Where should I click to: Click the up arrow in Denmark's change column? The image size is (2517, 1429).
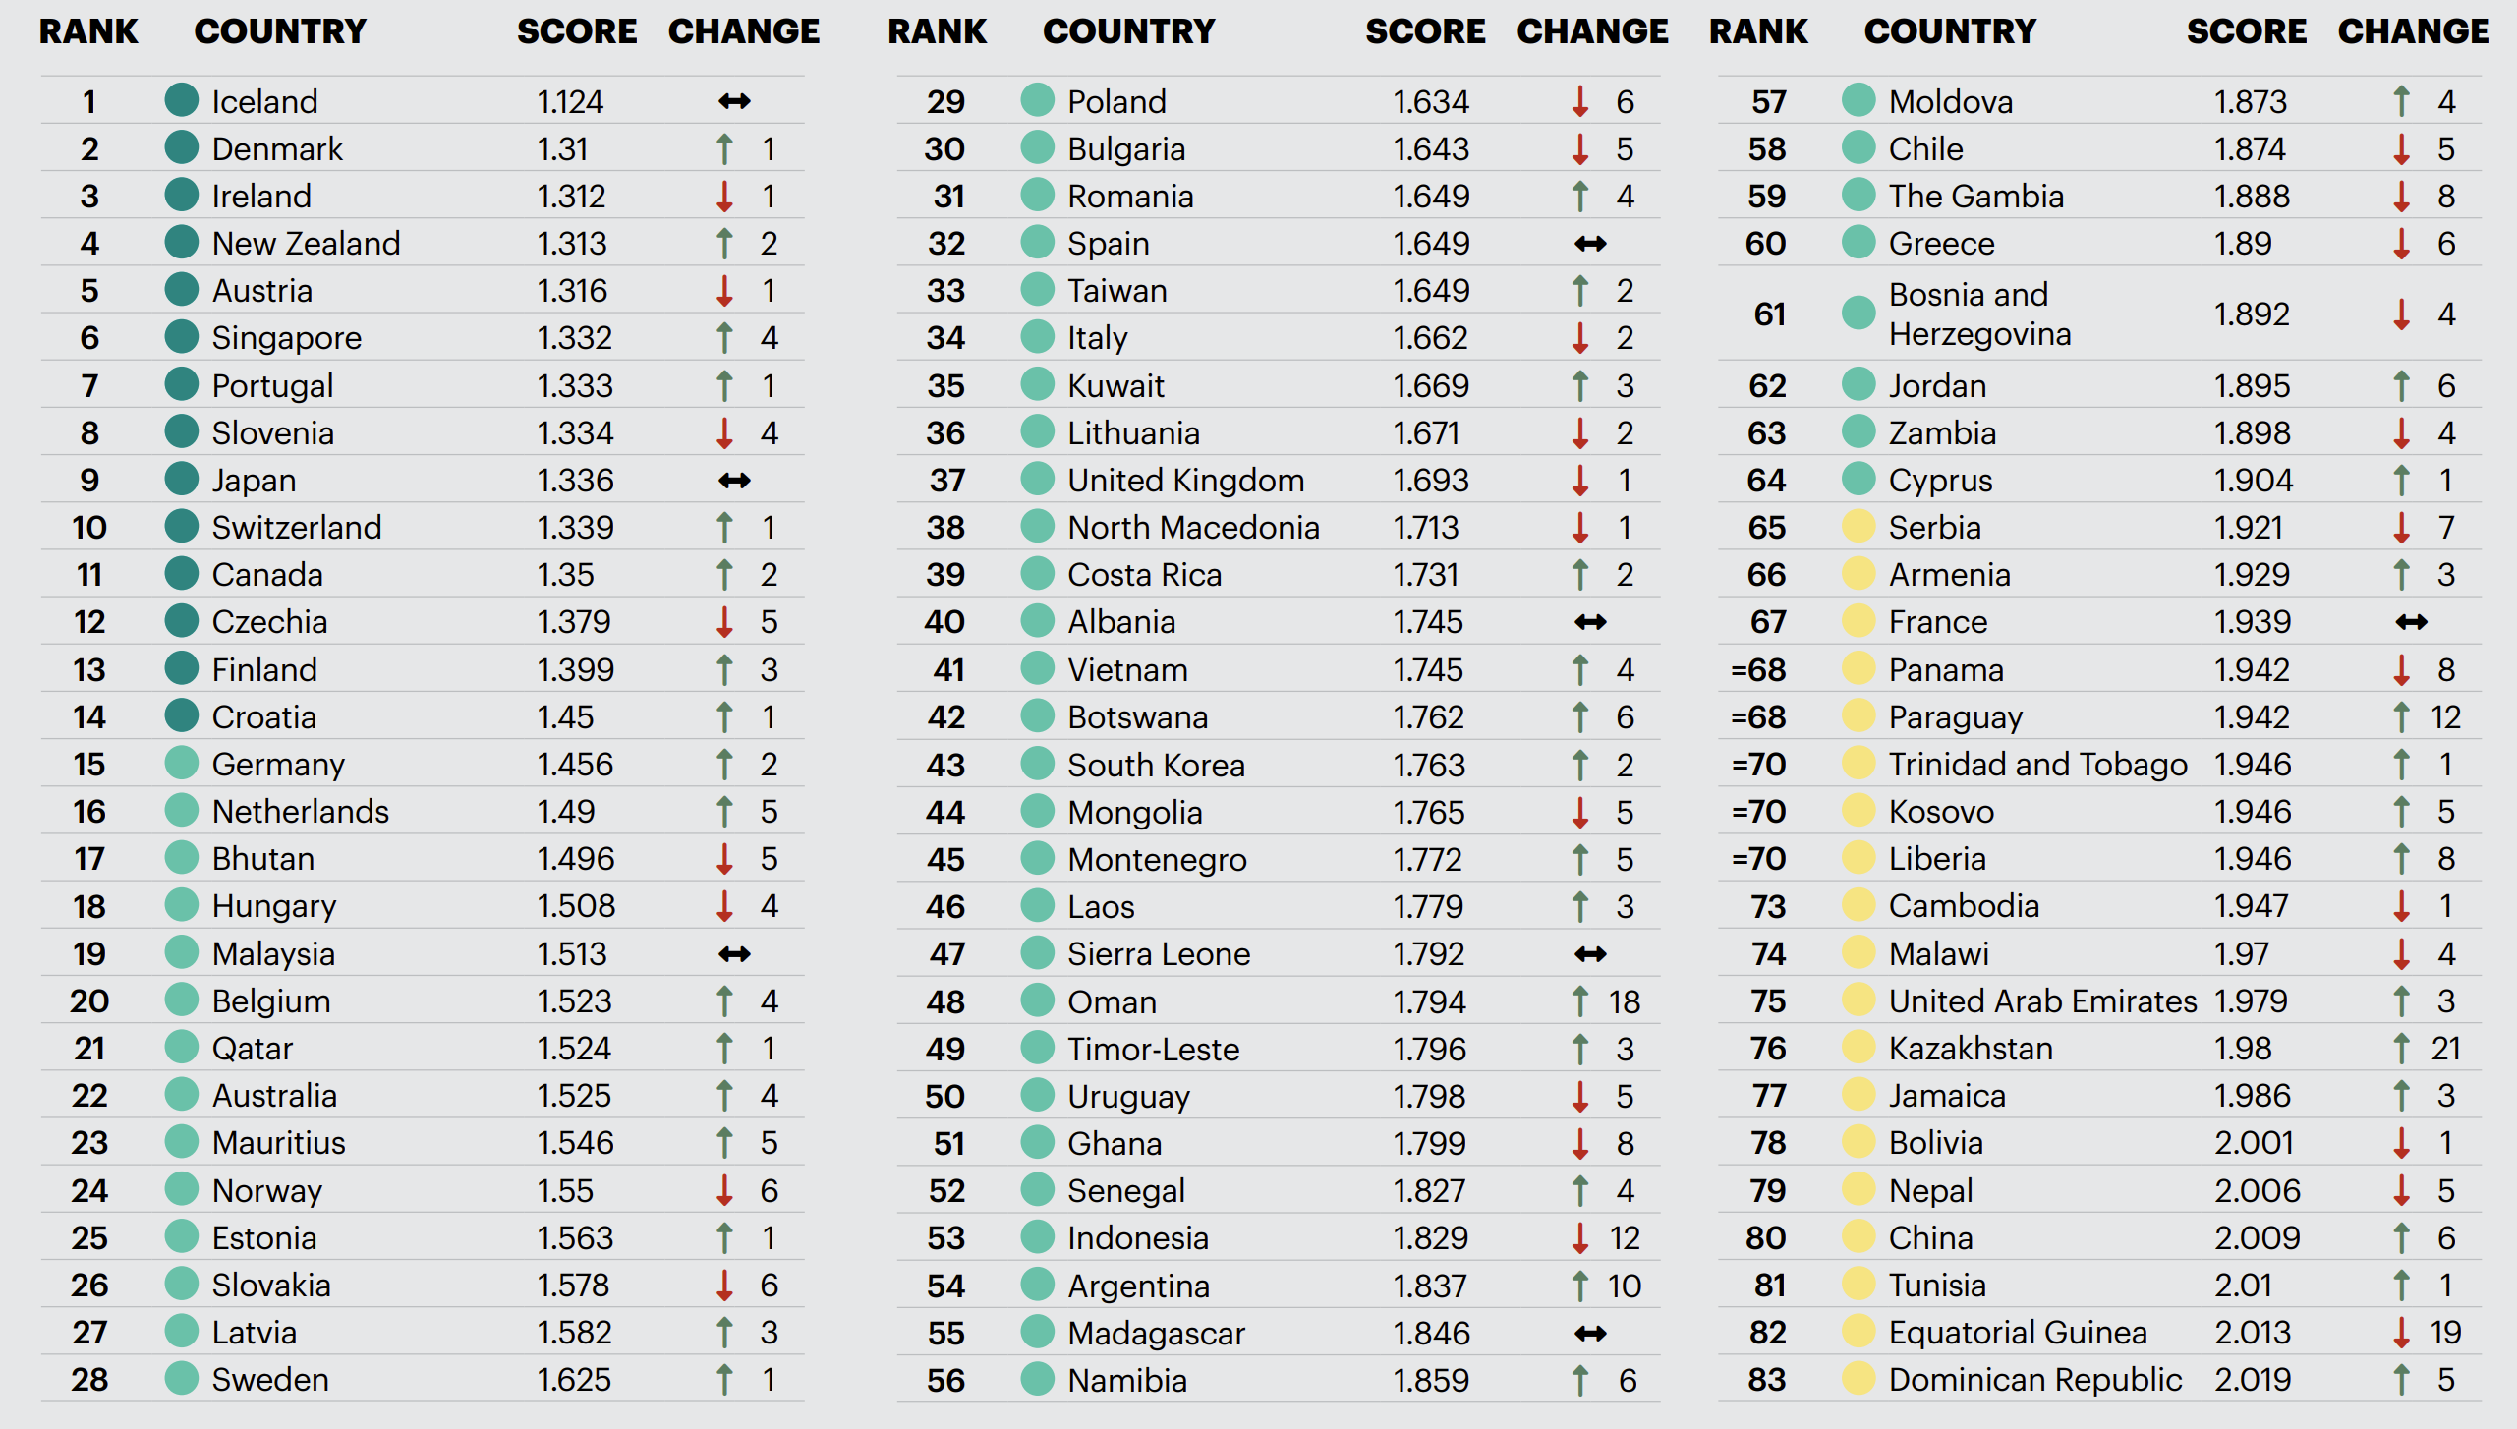[x=724, y=149]
